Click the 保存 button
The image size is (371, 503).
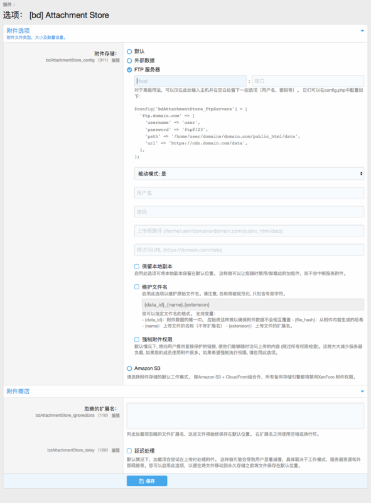147,481
